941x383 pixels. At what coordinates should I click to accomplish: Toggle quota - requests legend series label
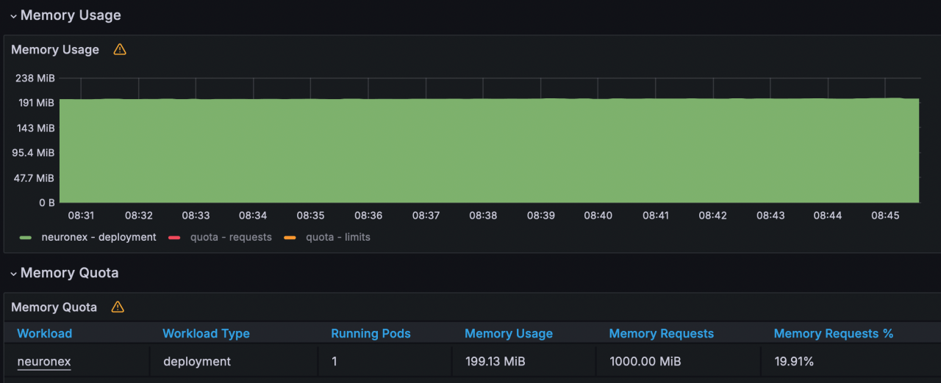pyautogui.click(x=231, y=238)
